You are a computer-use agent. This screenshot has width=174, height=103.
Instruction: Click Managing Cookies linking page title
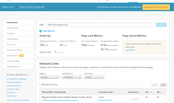click(68, 97)
